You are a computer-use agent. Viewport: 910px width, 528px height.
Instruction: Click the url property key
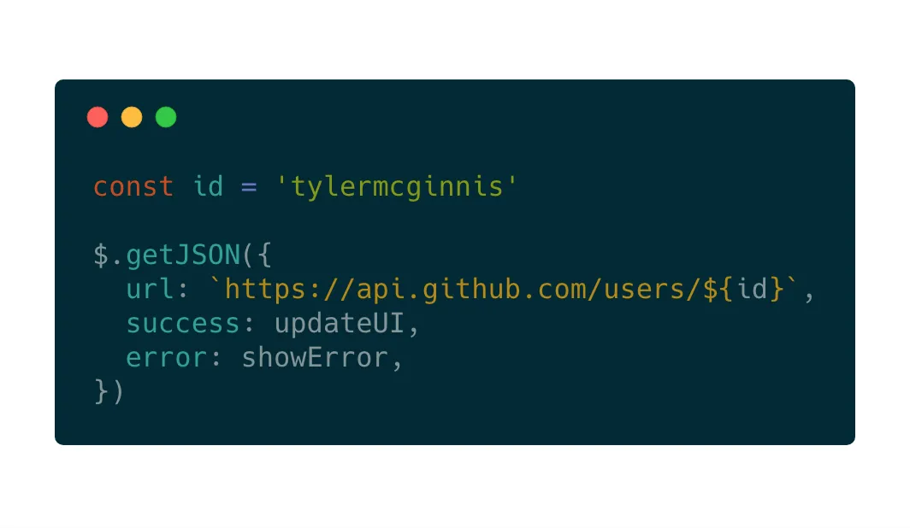[x=150, y=289]
